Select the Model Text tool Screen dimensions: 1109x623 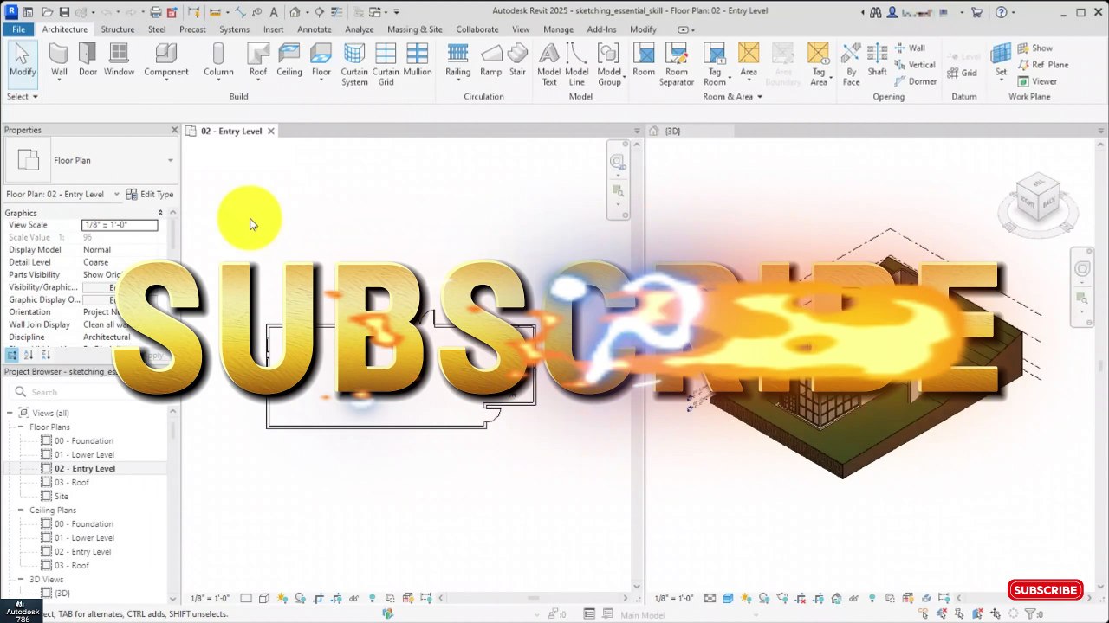[549, 65]
